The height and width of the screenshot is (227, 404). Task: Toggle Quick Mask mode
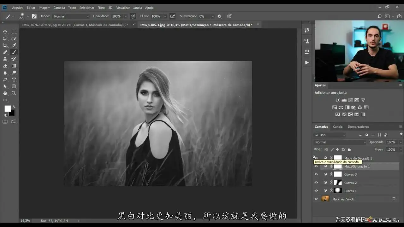point(5,122)
